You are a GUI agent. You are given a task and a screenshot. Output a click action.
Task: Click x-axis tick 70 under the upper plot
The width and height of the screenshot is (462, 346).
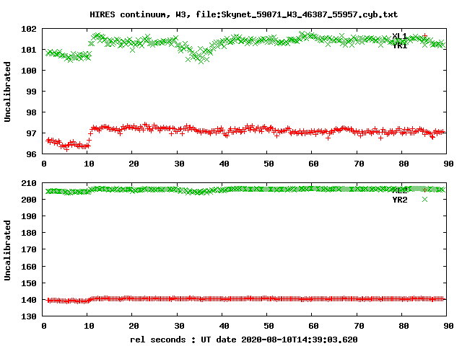[x=359, y=164]
